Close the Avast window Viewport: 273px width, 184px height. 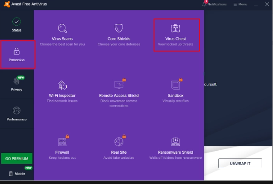click(267, 4)
